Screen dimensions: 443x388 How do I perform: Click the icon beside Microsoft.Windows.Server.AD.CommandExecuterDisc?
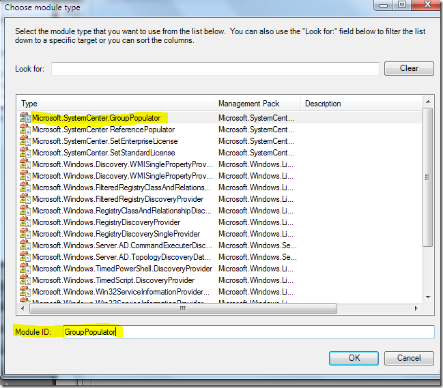point(25,245)
